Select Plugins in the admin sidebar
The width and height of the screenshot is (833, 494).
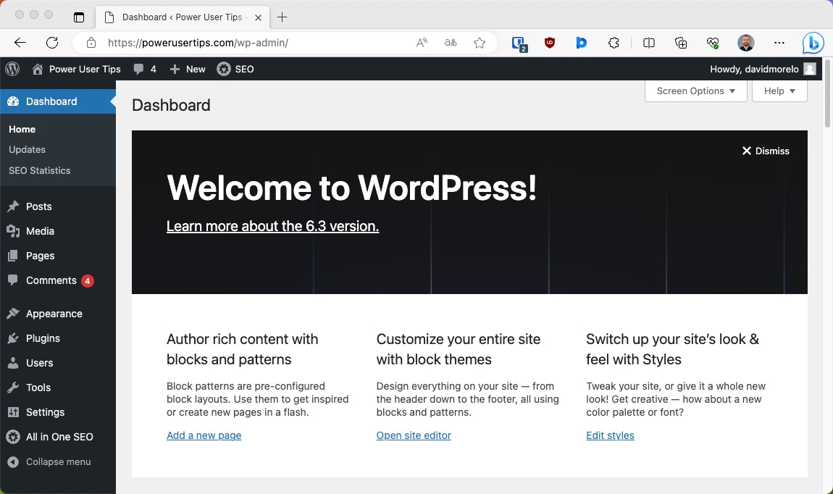click(x=42, y=338)
